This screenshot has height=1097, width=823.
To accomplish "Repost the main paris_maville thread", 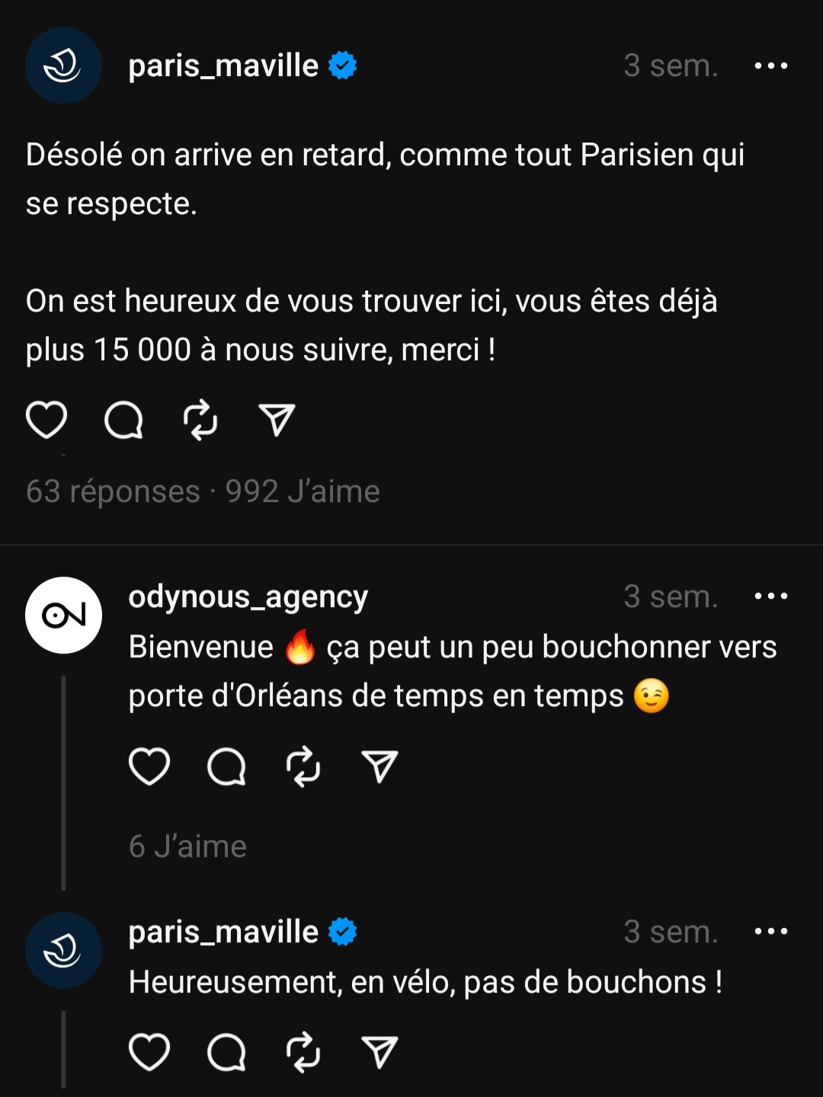I will (x=200, y=420).
